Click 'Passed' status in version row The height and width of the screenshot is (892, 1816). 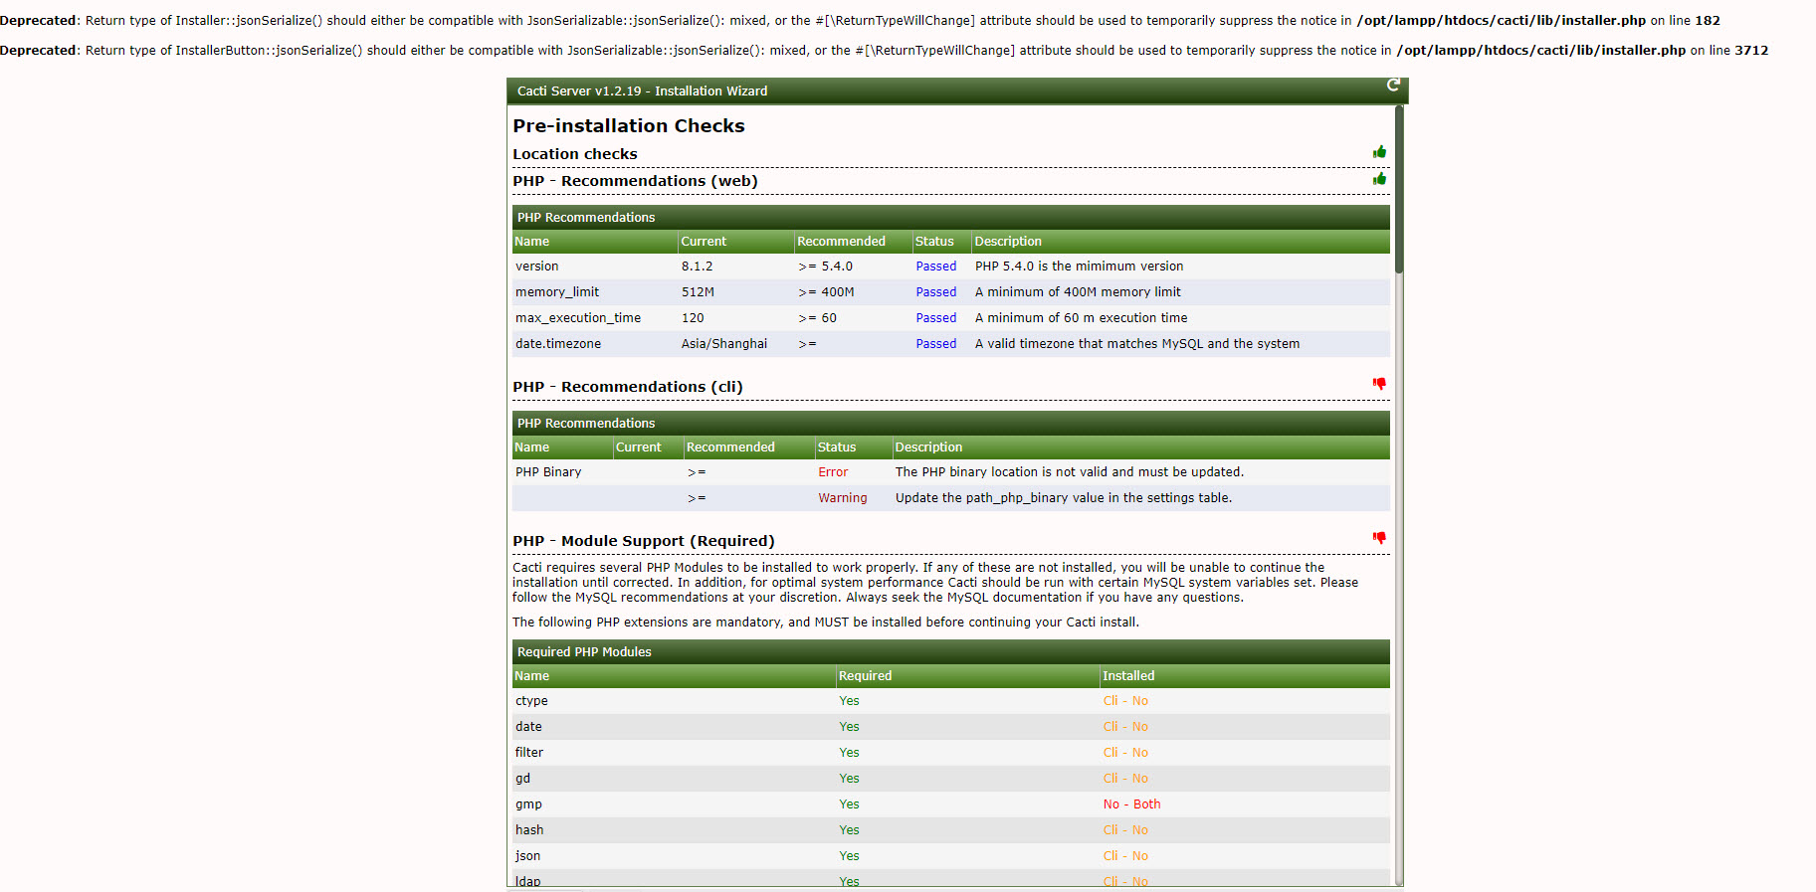(x=936, y=267)
